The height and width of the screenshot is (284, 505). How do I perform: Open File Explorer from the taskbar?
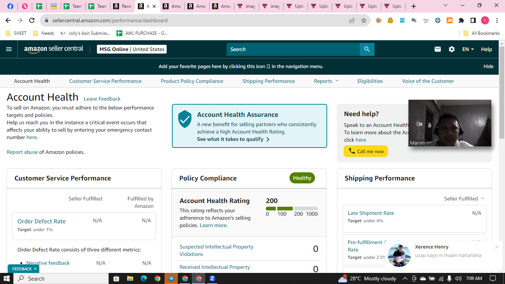[x=130, y=278]
